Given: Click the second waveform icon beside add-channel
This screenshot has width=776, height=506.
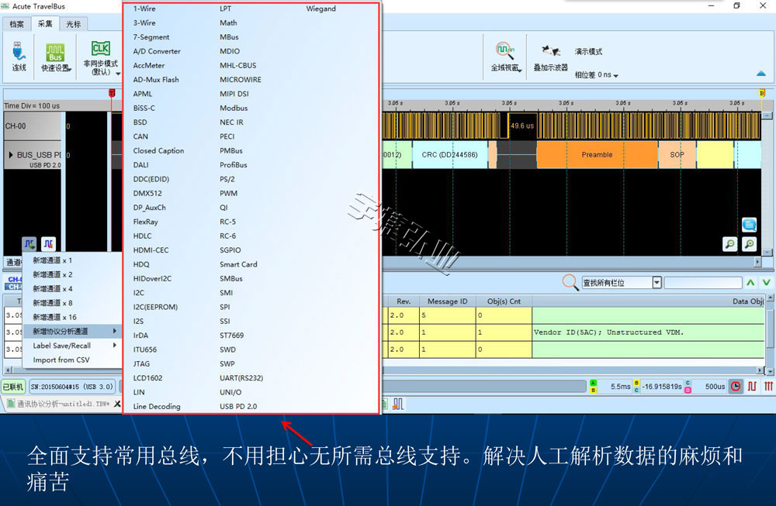Looking at the screenshot, I should (48, 243).
